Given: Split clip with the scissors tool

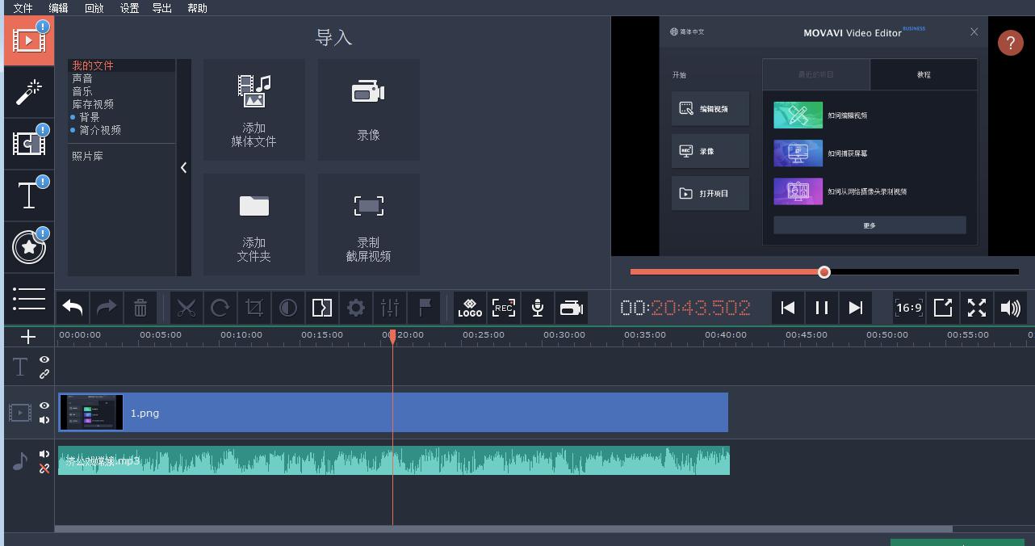Looking at the screenshot, I should point(186,308).
